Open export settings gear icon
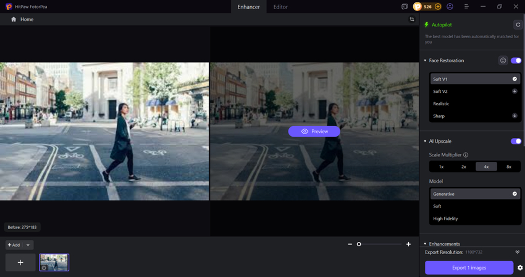 point(520,268)
